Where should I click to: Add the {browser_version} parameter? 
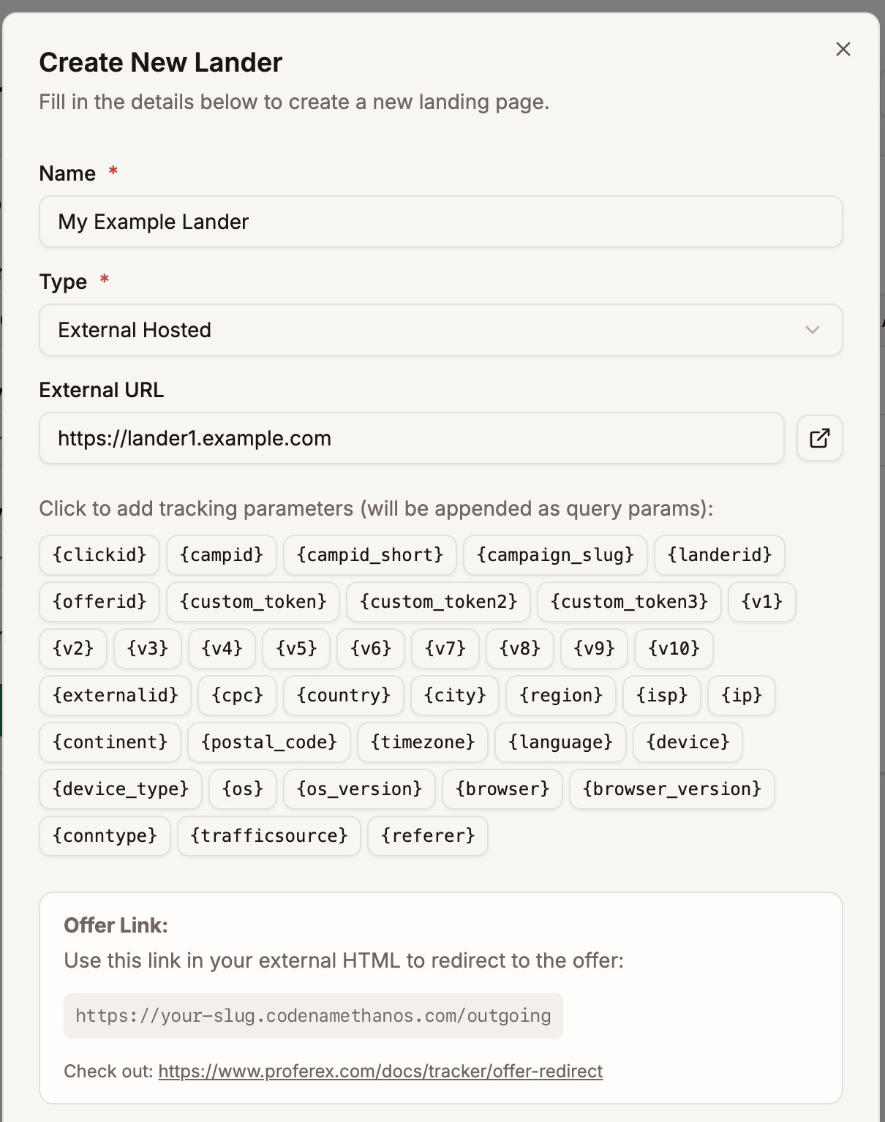click(x=672, y=788)
